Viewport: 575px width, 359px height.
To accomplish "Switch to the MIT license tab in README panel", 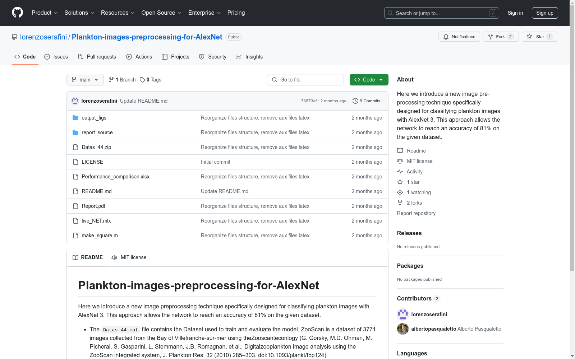I will (129, 257).
